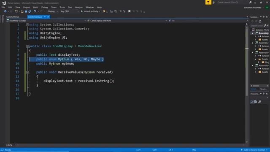Click the Visual Studio logo icon

point(4,3)
